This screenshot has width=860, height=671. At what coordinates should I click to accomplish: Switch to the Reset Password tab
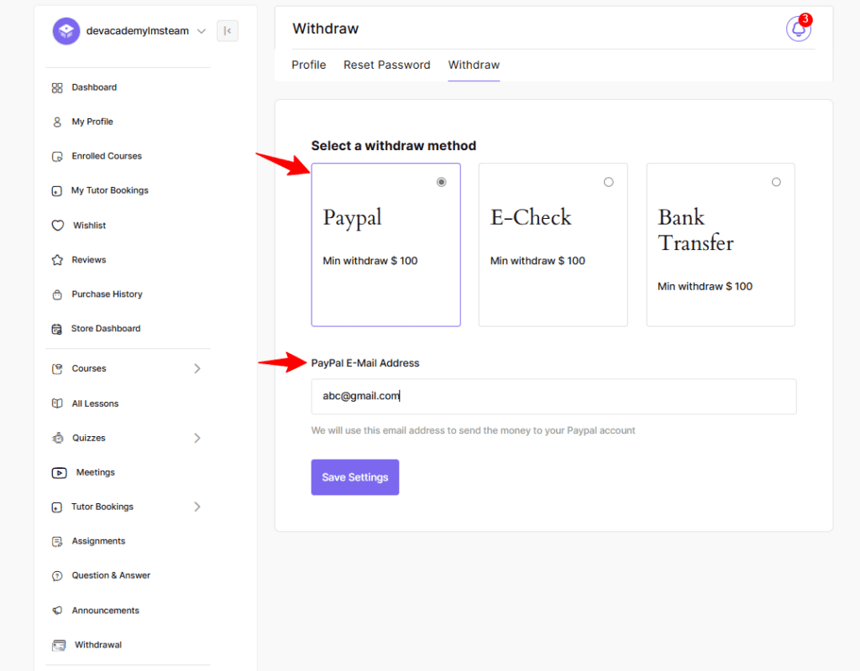tap(386, 65)
